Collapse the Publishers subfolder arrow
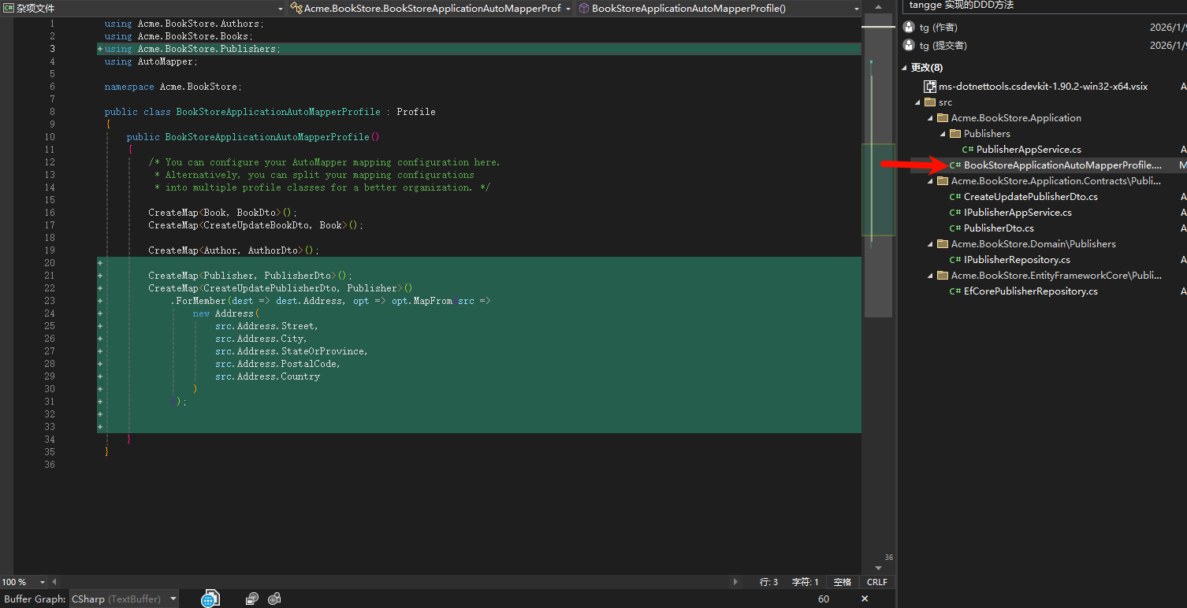Viewport: 1187px width, 608px height. point(943,134)
